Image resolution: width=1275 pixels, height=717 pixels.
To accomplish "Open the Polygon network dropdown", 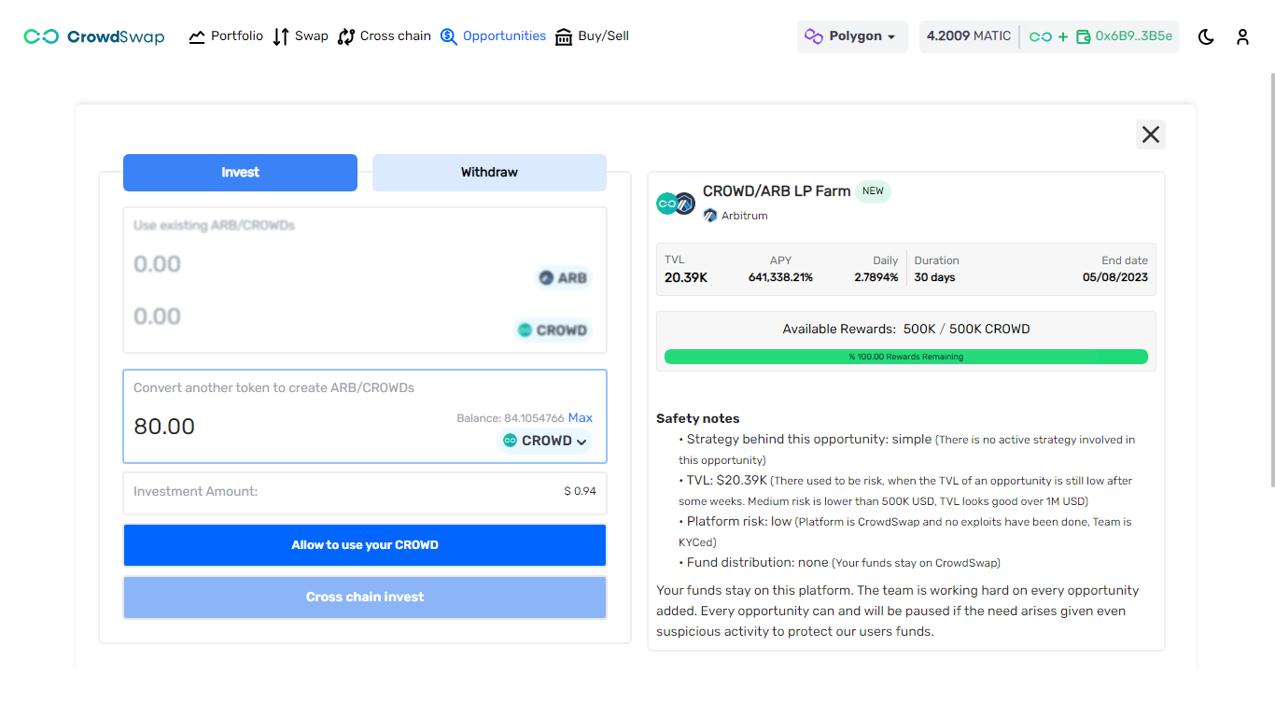I will 852,36.
